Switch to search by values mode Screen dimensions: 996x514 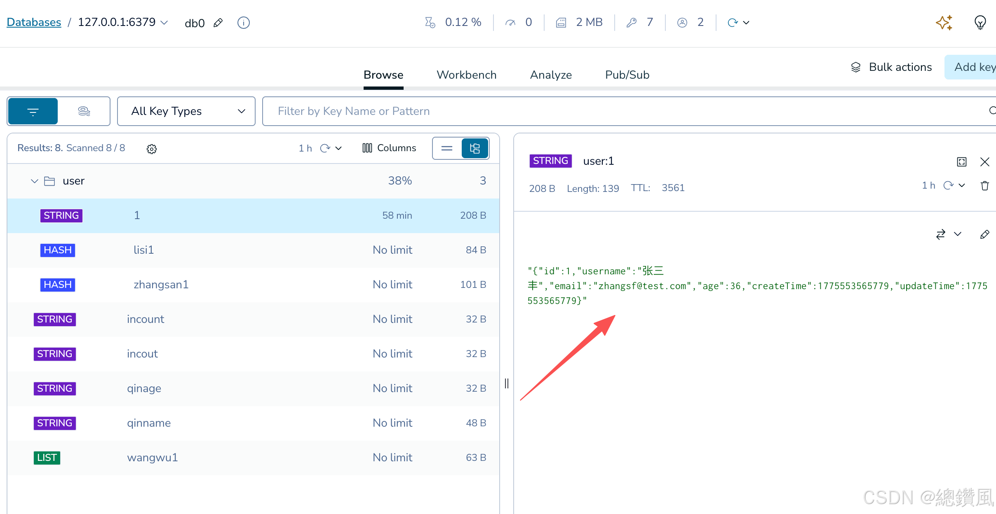[x=84, y=111]
